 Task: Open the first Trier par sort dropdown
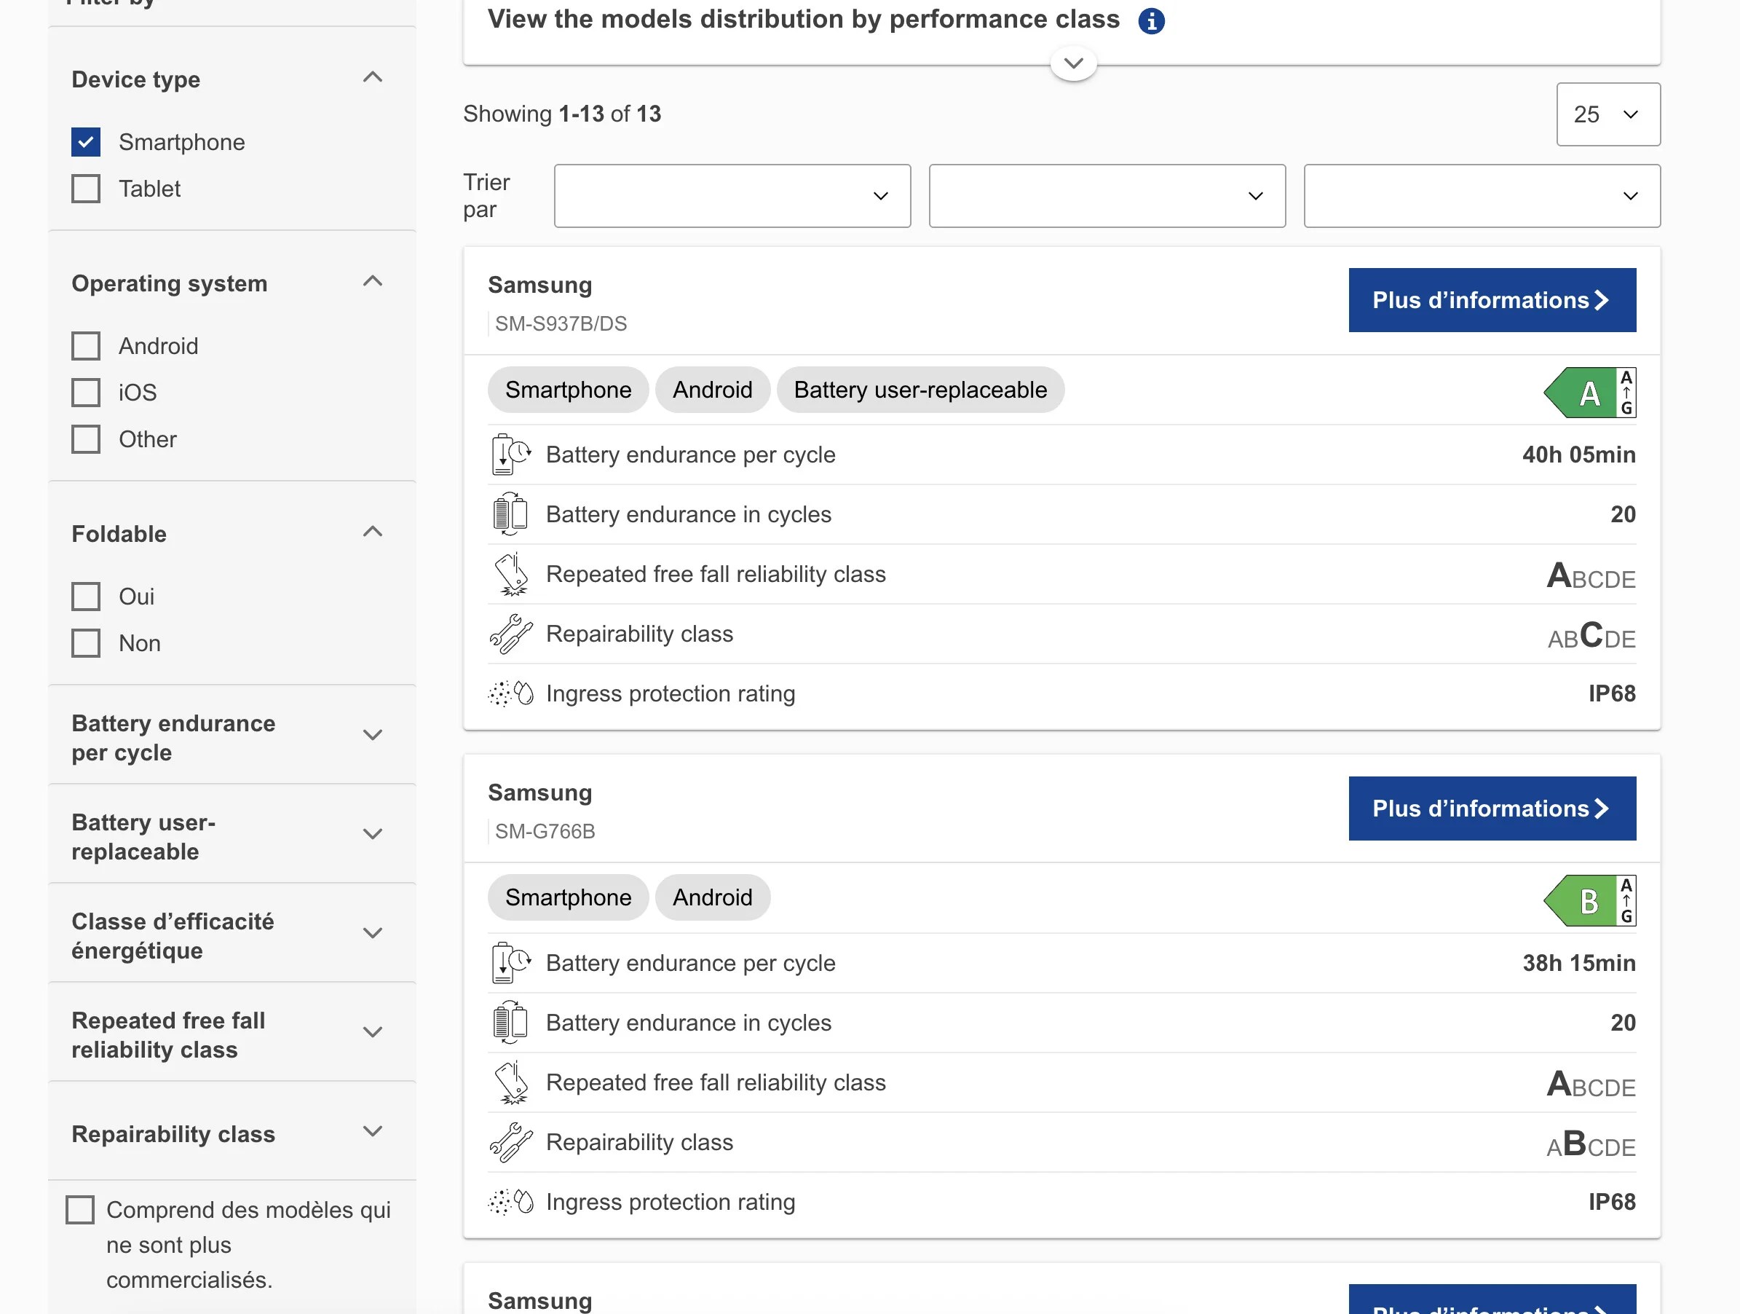pos(732,196)
